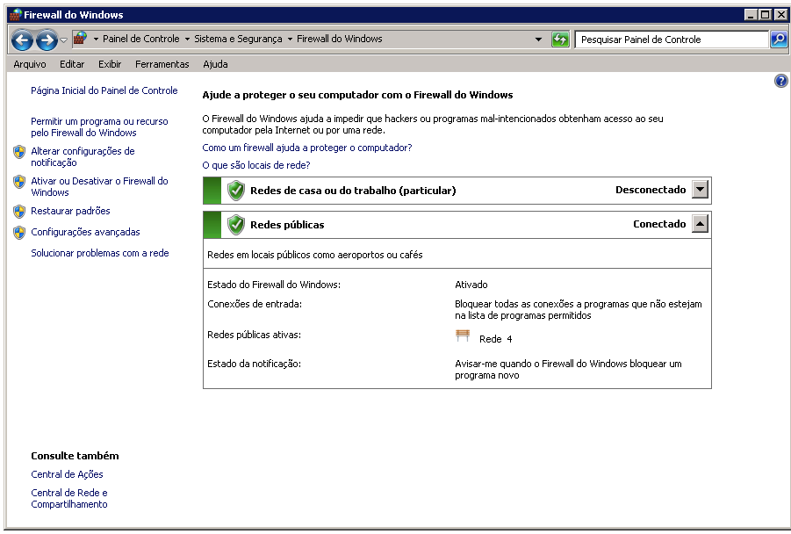Click shield icon beside Ativar ou Desativar o Firewall

point(19,182)
